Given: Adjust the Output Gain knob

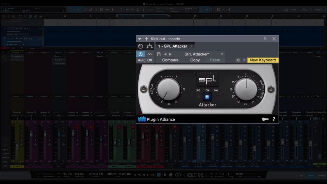Looking at the screenshot, I should (x=246, y=89).
